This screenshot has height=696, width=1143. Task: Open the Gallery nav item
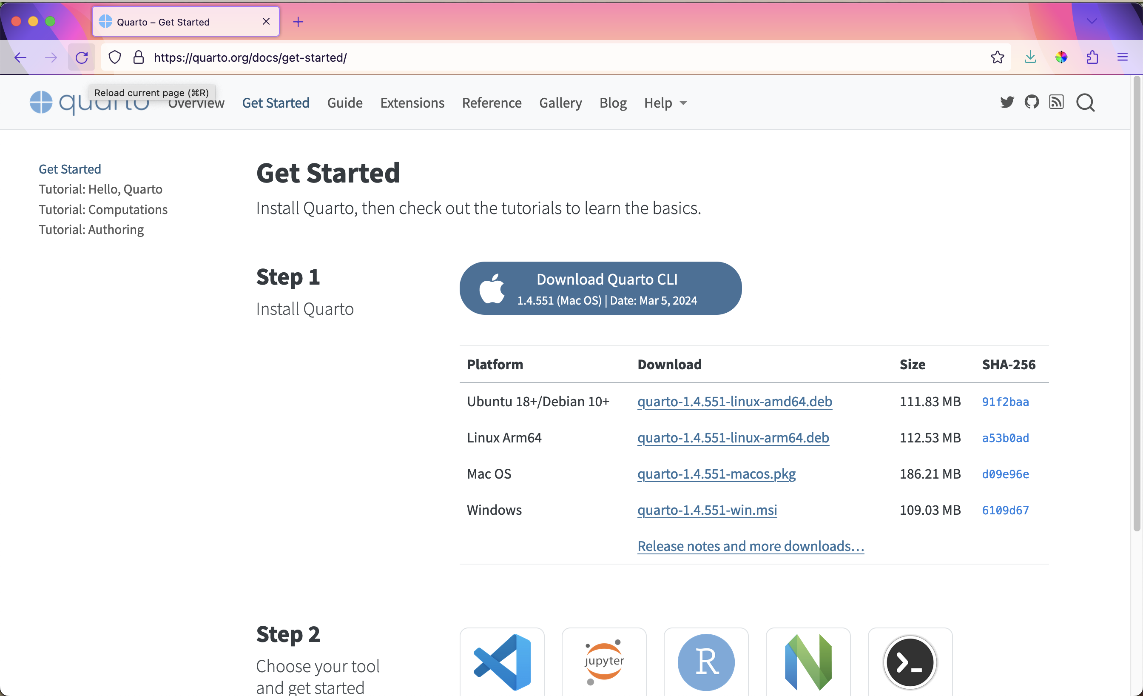[x=560, y=103]
